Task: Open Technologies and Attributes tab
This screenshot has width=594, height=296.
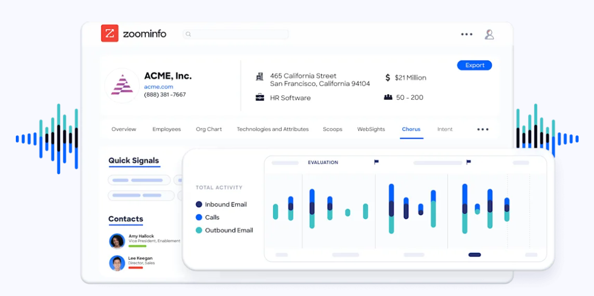Action: (x=273, y=129)
